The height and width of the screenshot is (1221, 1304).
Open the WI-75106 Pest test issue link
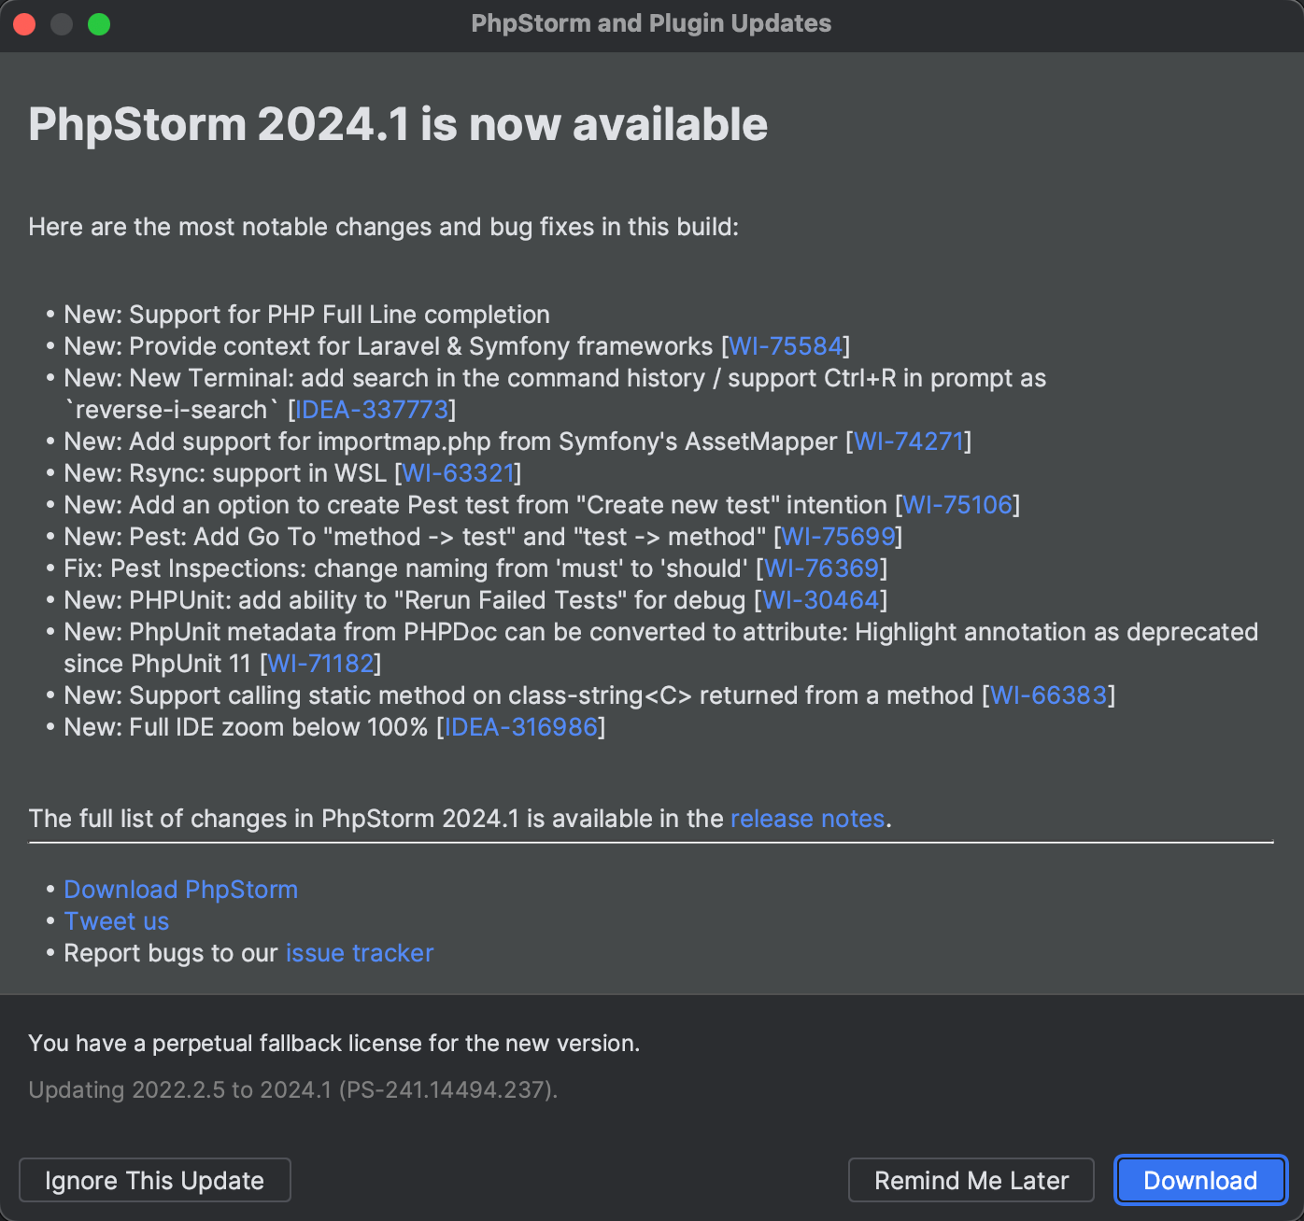click(x=956, y=505)
